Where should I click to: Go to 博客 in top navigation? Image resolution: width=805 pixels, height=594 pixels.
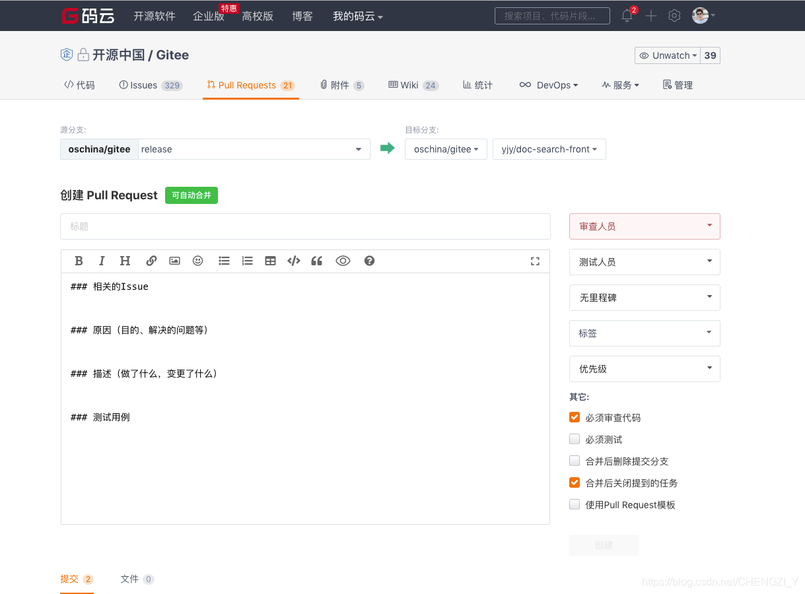pyautogui.click(x=302, y=16)
